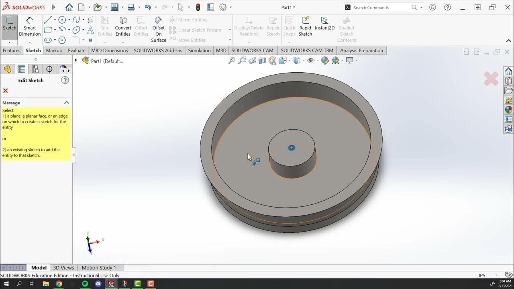Open PropertyManager tab icon
Viewport: 514px width, 289px height.
(21, 69)
